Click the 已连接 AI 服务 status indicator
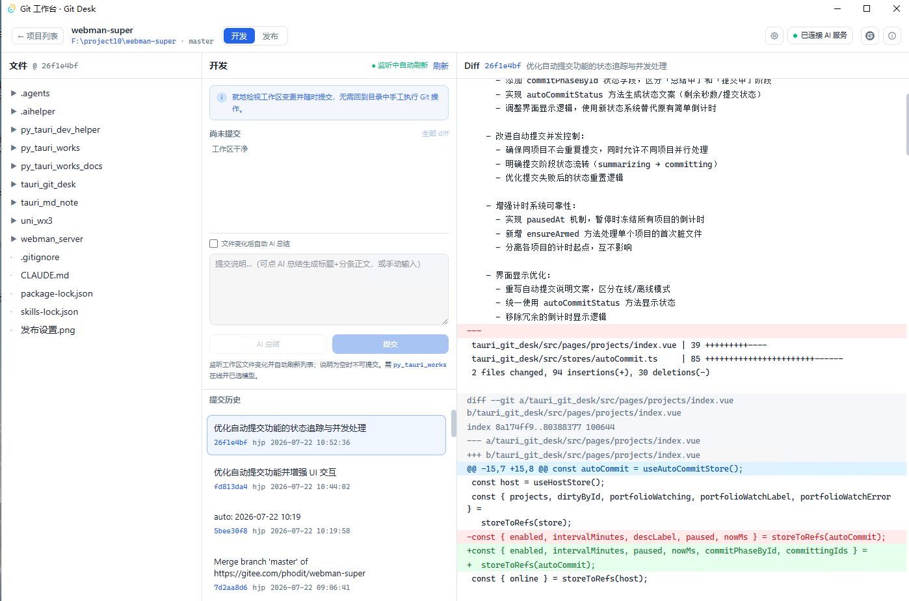 tap(820, 36)
